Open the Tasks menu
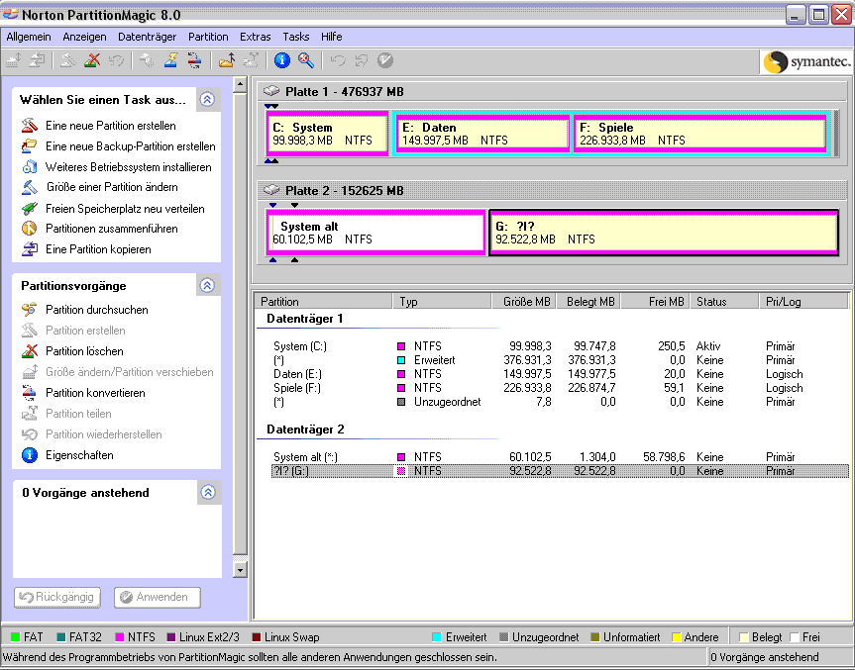The height and width of the screenshot is (670, 855). pos(296,37)
